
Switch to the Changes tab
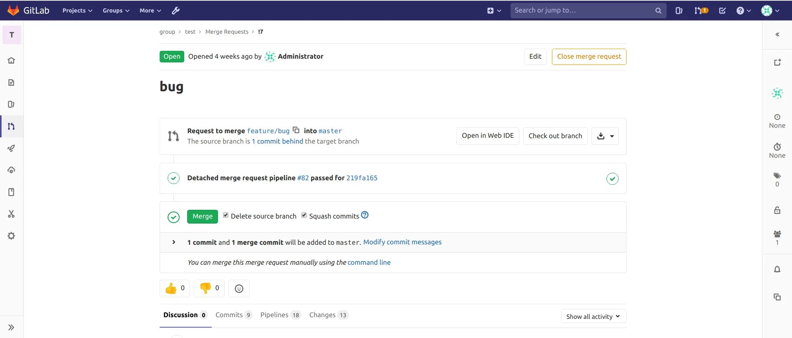coord(328,315)
